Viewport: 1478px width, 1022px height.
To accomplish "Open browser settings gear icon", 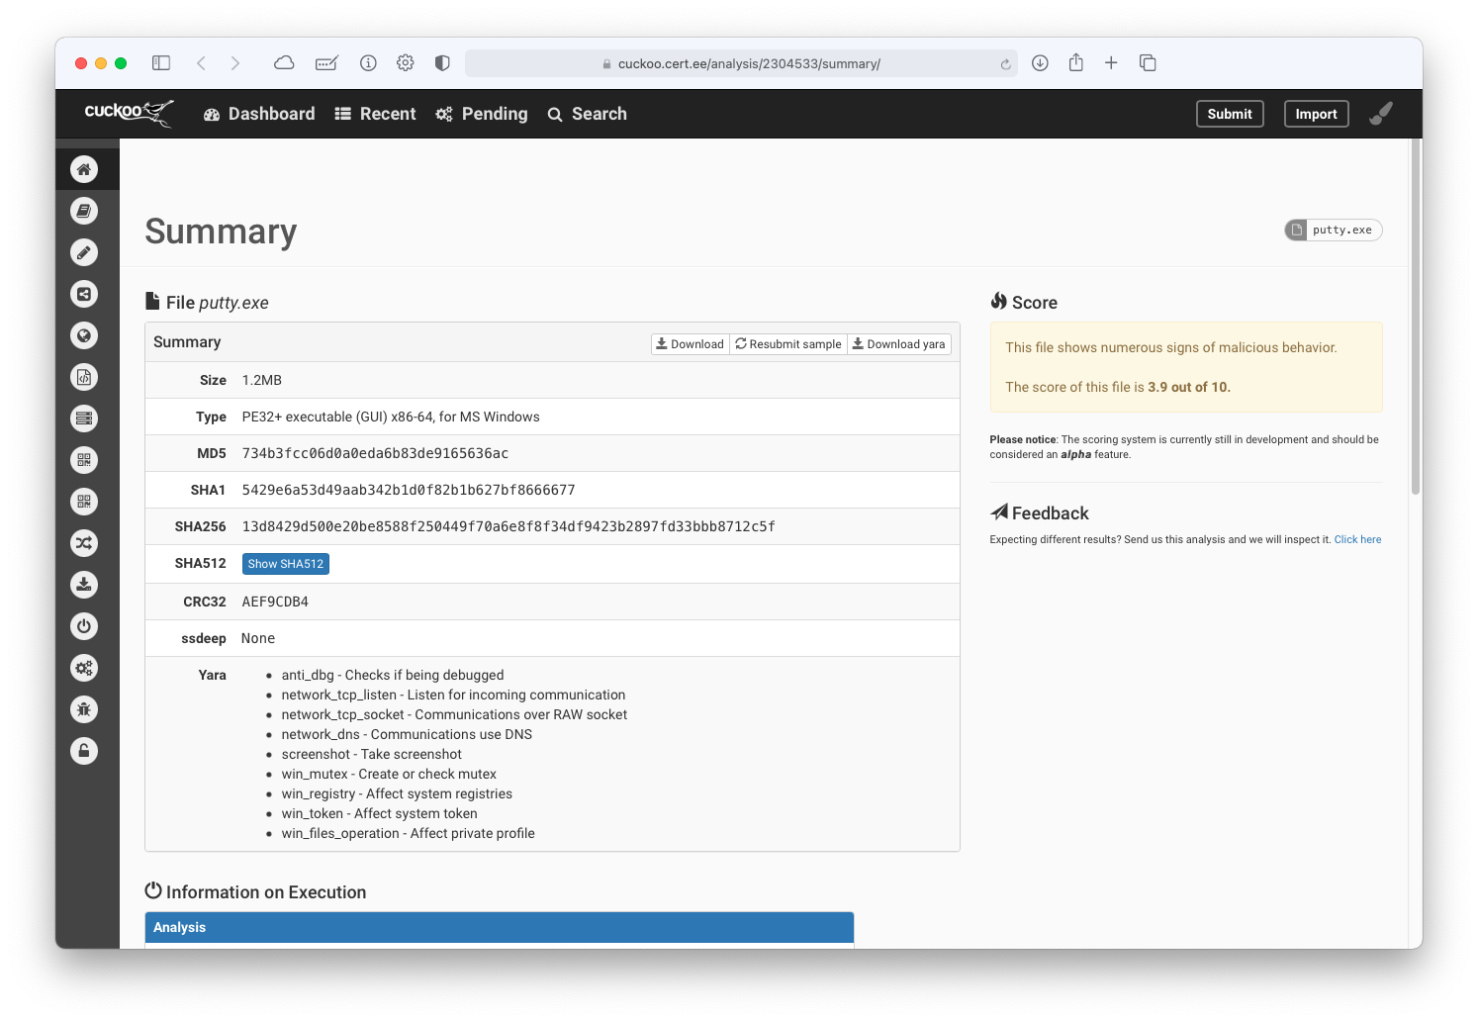I will (406, 63).
